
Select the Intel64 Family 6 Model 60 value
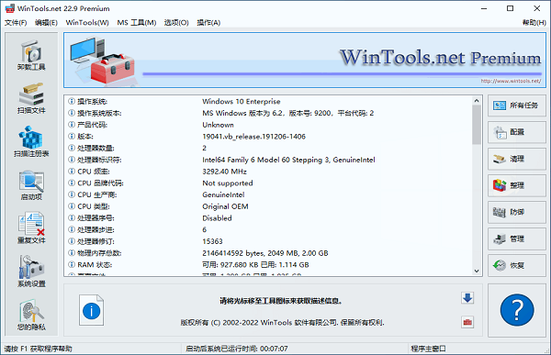(288, 160)
